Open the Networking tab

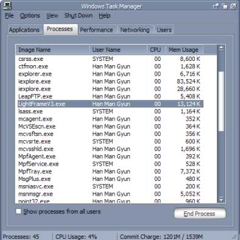coord(135,30)
